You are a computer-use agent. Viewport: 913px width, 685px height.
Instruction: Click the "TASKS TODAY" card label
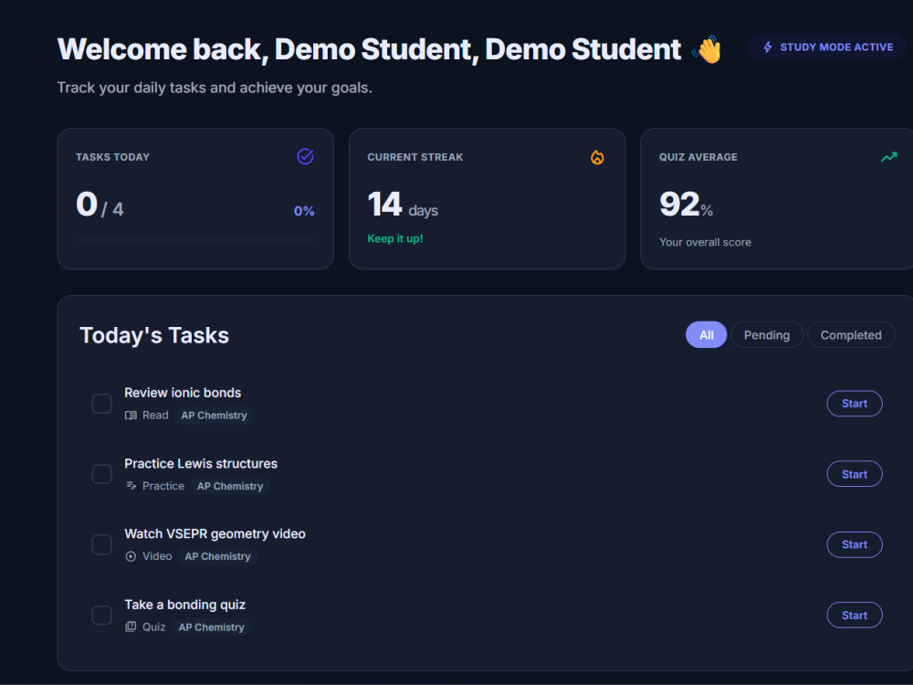click(112, 157)
